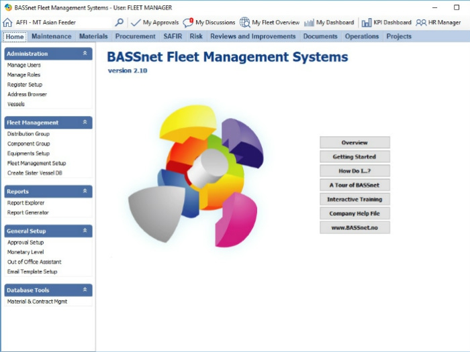Open My Discussions speech bubble icon
Screen dimensions: 470x352
pos(188,22)
